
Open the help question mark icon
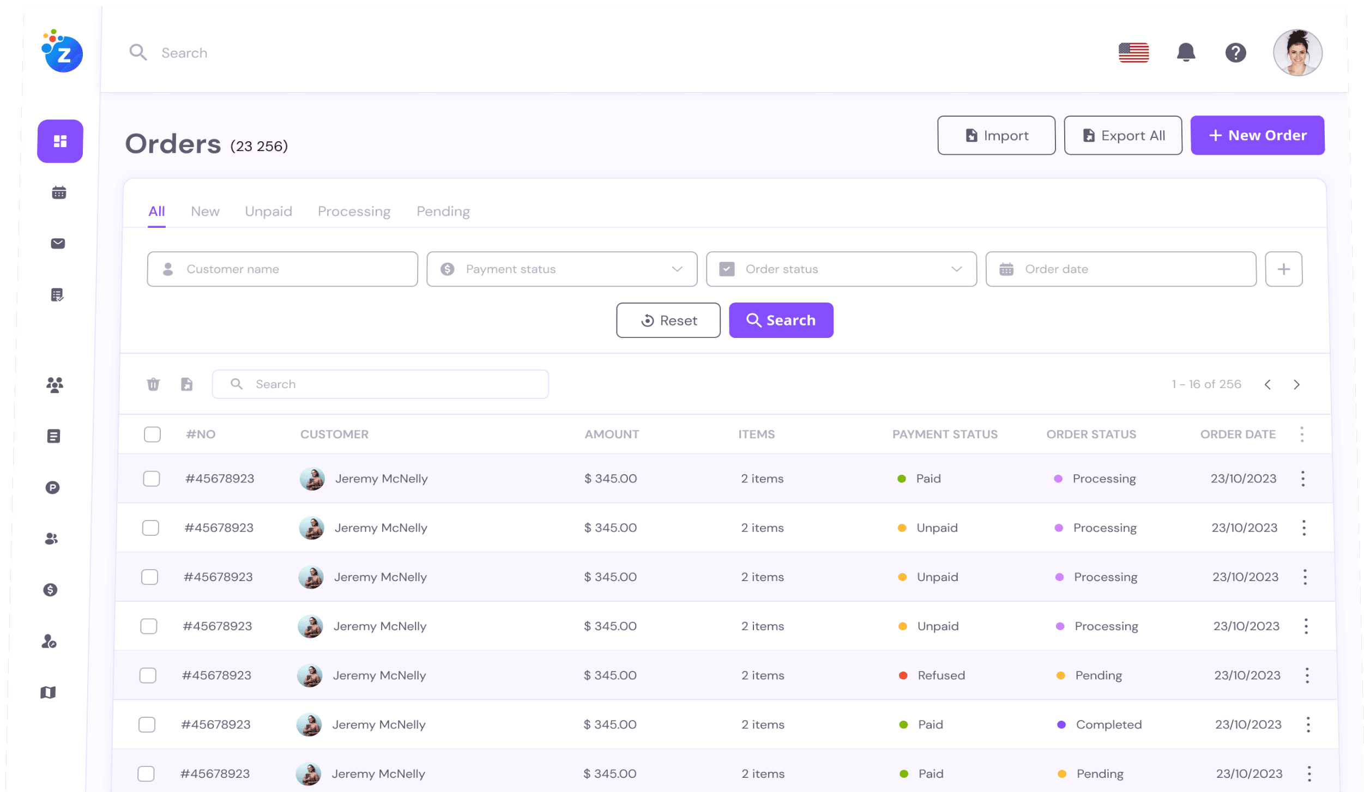click(1235, 53)
